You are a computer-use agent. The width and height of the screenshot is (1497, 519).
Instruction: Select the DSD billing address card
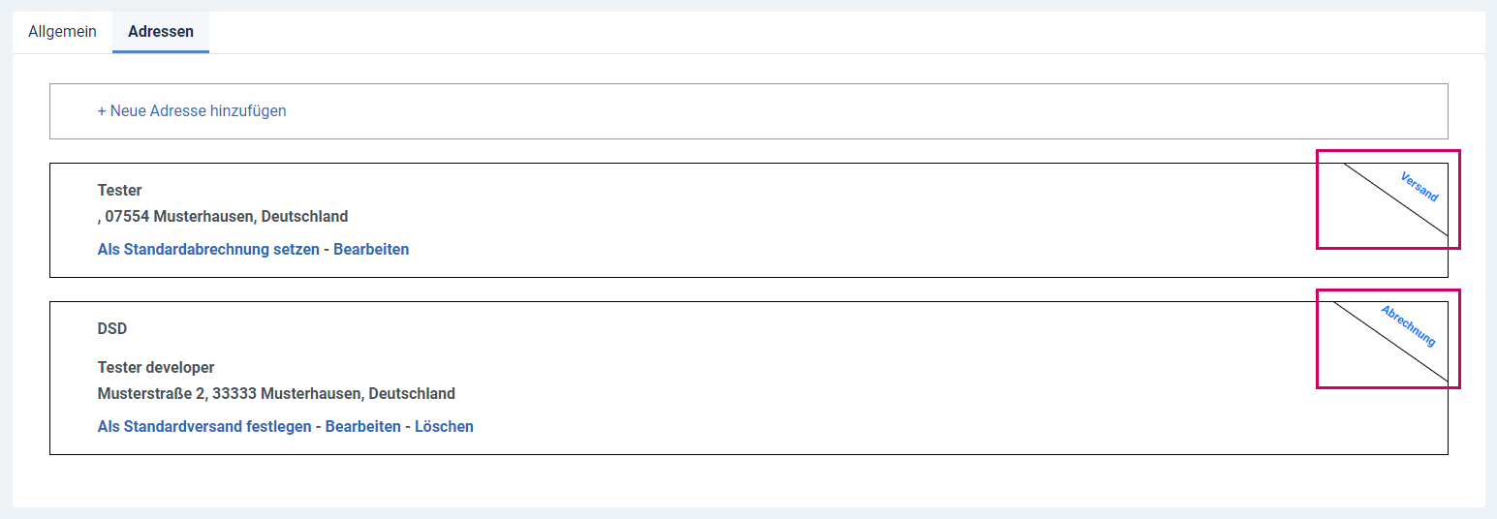(x=749, y=378)
